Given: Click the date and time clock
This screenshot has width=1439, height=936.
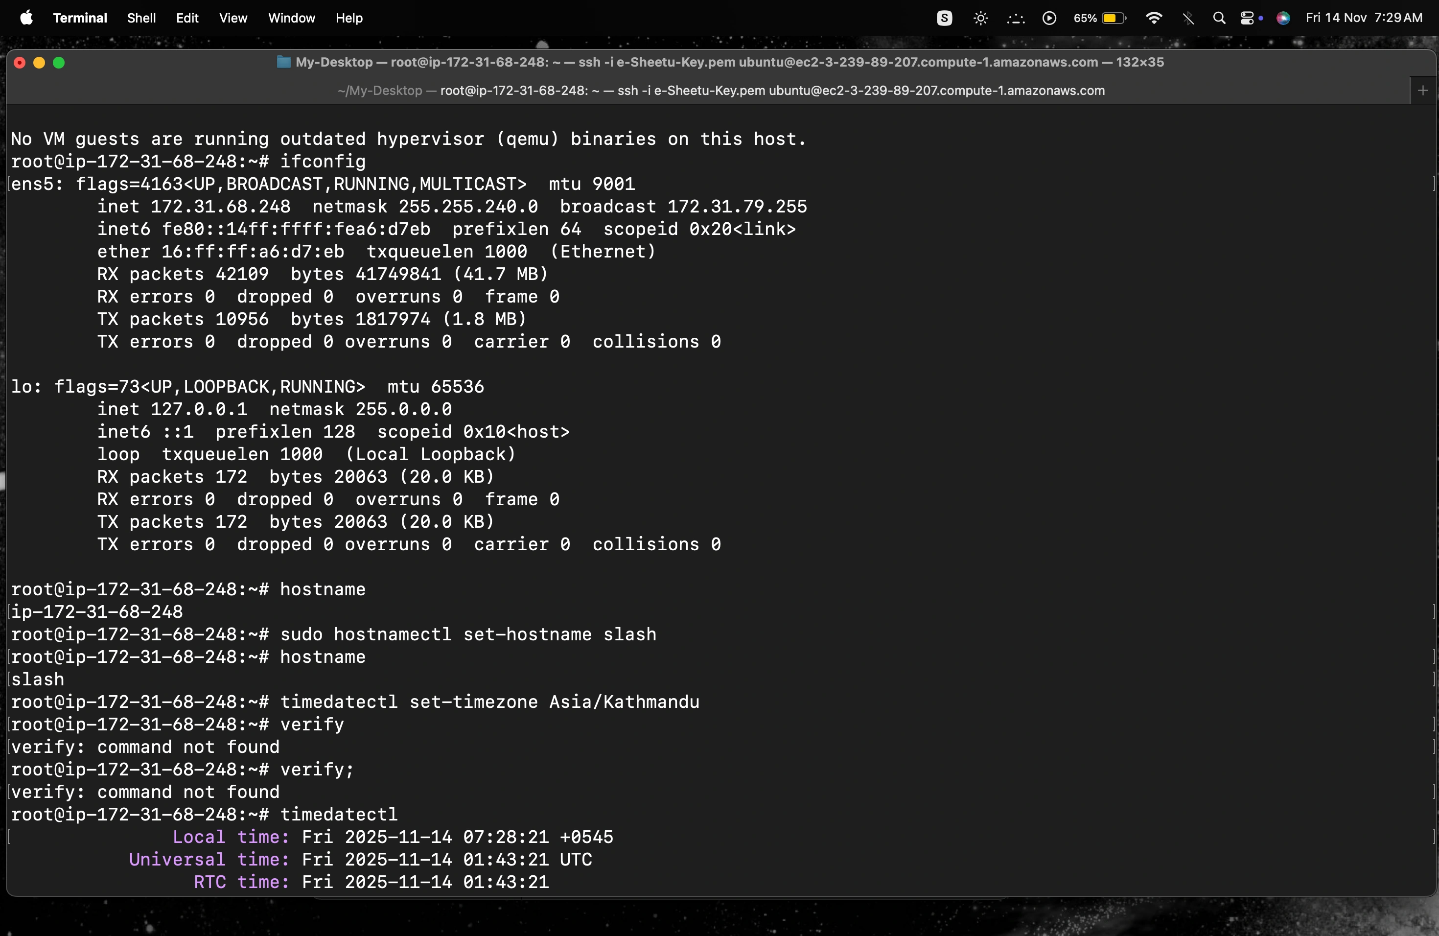Looking at the screenshot, I should [x=1364, y=18].
